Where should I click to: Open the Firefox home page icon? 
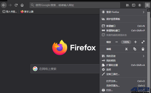[x=22, y=5]
